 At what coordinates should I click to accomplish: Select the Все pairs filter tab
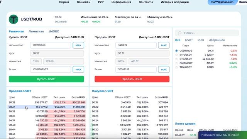tap(178, 40)
